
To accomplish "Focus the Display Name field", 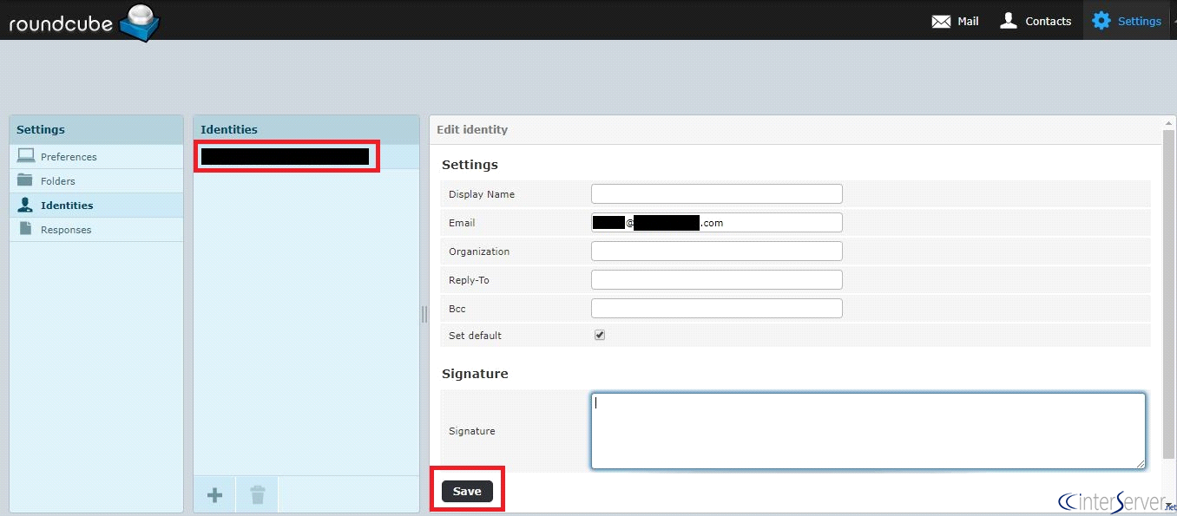I will point(717,193).
